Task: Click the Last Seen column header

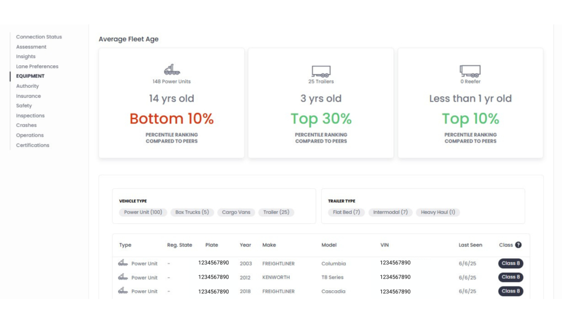Action: coord(471,245)
